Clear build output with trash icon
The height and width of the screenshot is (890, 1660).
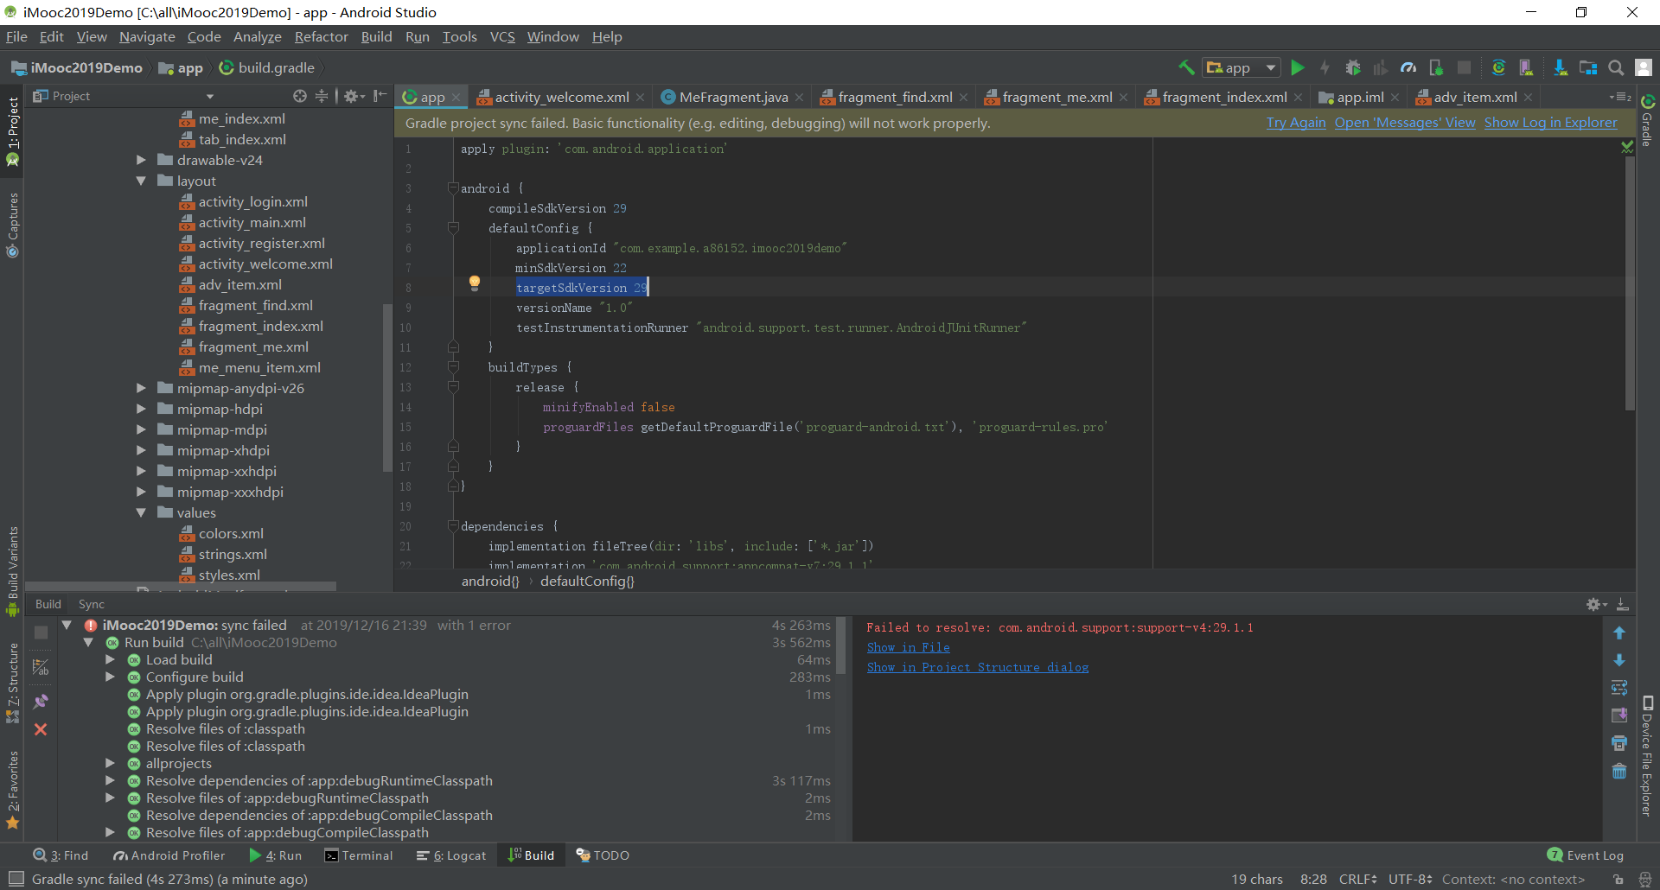pos(1619,771)
